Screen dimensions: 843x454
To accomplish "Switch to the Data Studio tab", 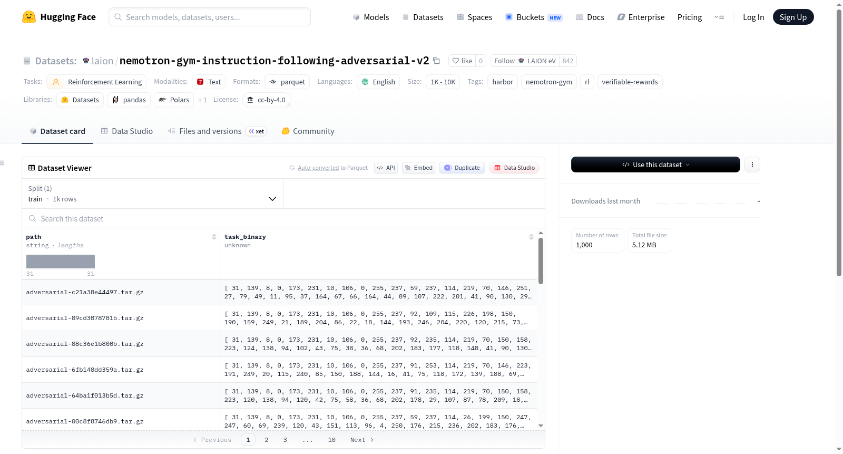I will (x=127, y=131).
